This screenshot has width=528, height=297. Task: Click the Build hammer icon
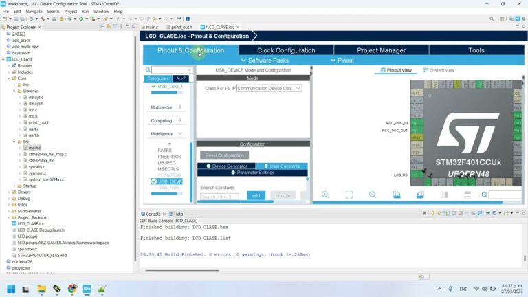click(43, 19)
